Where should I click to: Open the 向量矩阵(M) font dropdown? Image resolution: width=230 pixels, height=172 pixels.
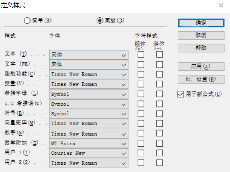point(88,124)
